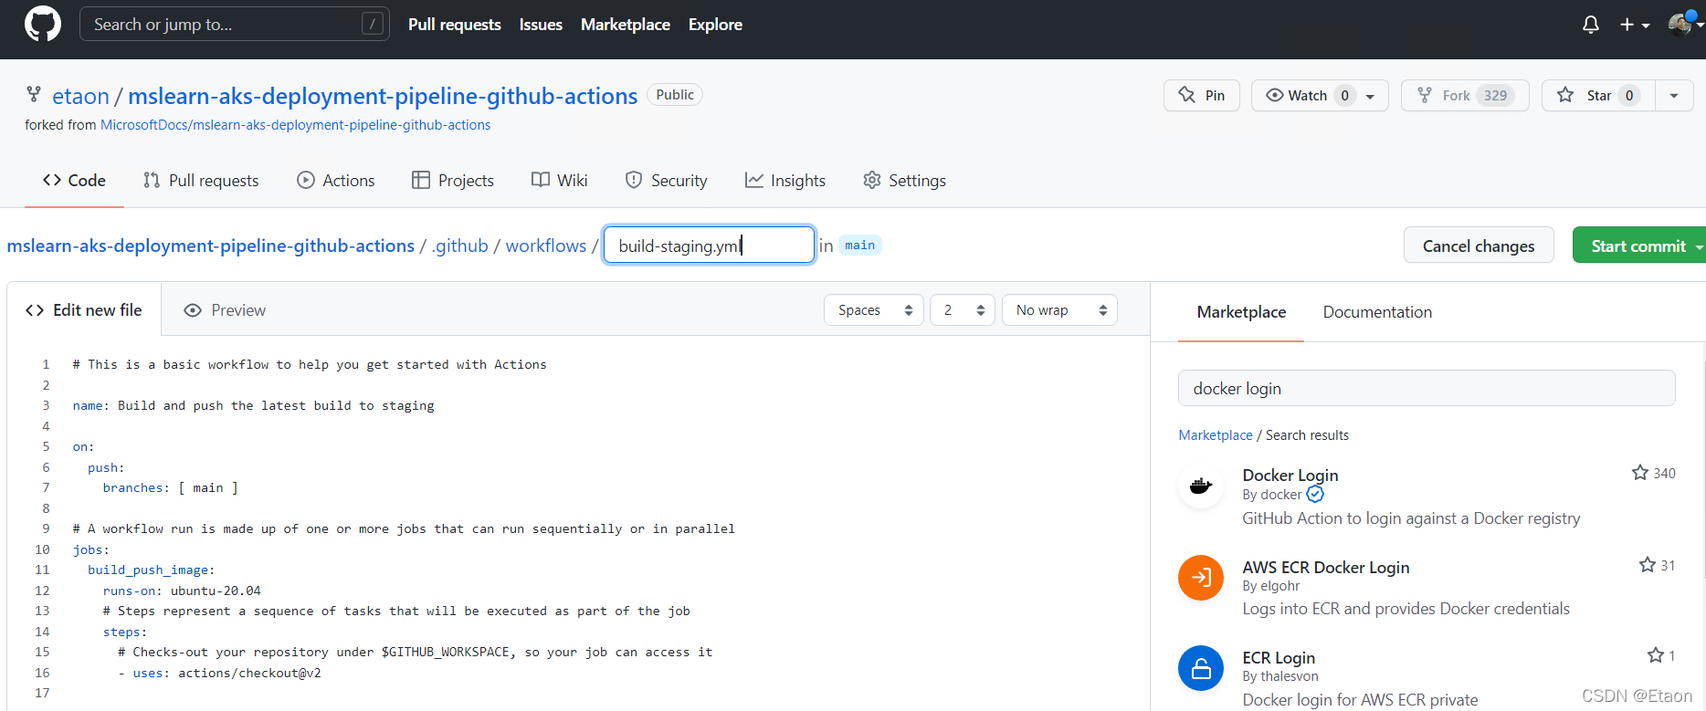Edit the build-staging.yml filename field
The image size is (1706, 711).
[x=709, y=246]
